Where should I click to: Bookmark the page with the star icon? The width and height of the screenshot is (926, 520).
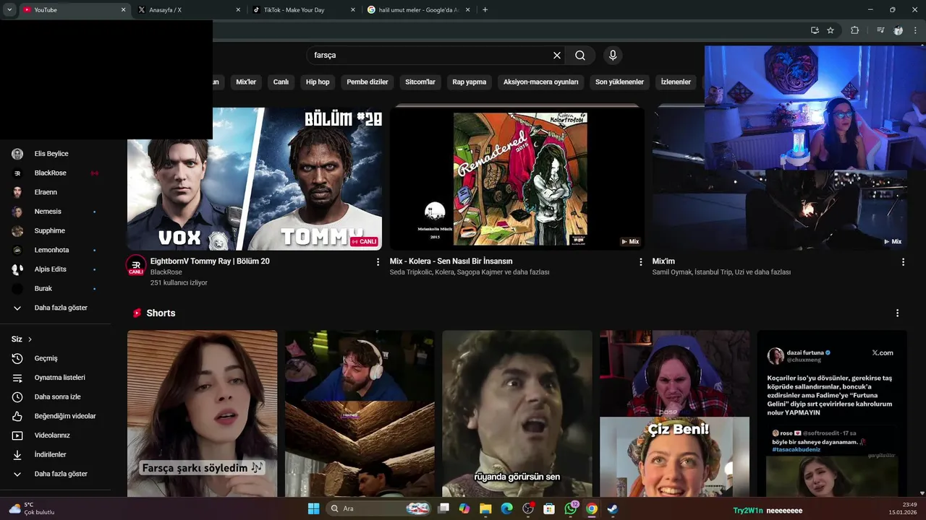pos(831,30)
